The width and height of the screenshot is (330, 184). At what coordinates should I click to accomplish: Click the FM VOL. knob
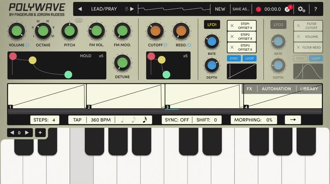point(97,31)
